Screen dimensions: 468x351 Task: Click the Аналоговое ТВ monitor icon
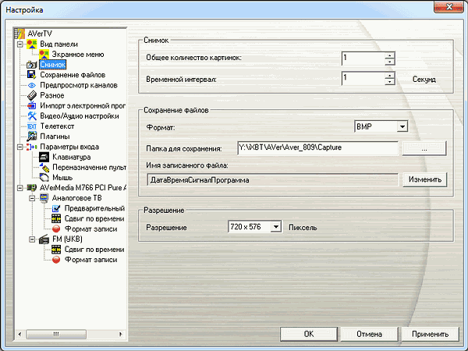(x=44, y=198)
